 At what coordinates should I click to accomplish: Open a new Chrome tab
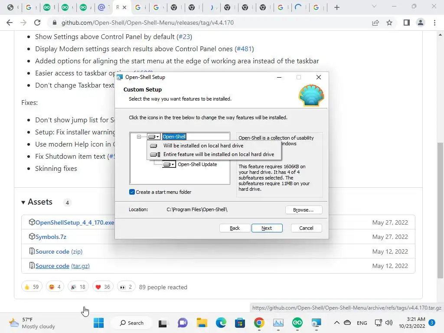[336, 8]
